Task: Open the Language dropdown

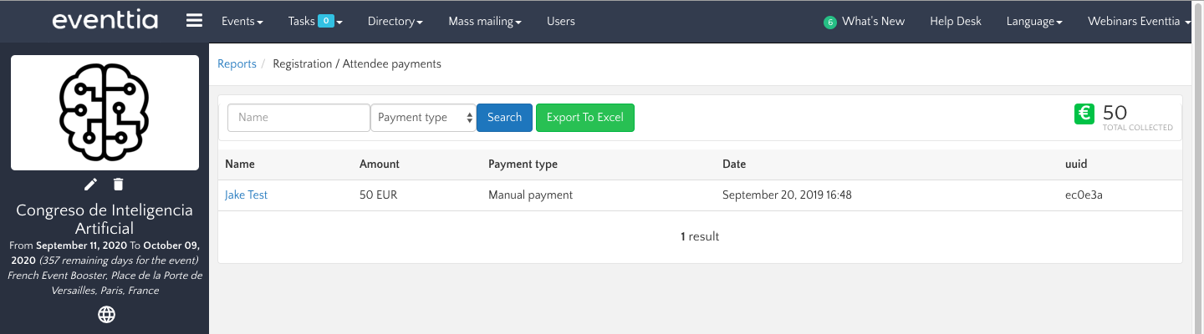Action: pos(1034,22)
